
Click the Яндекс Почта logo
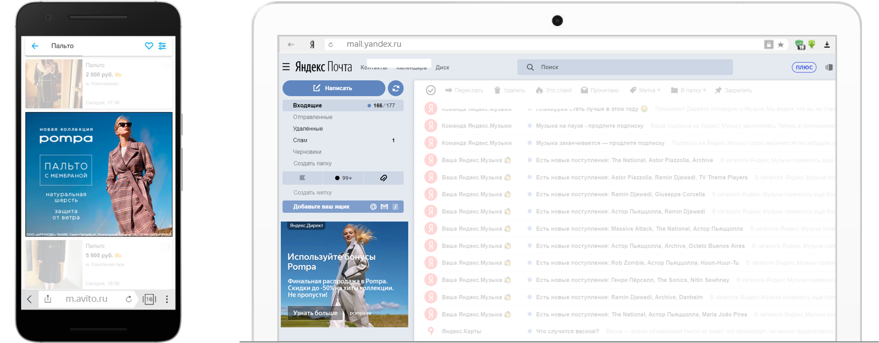click(x=323, y=67)
